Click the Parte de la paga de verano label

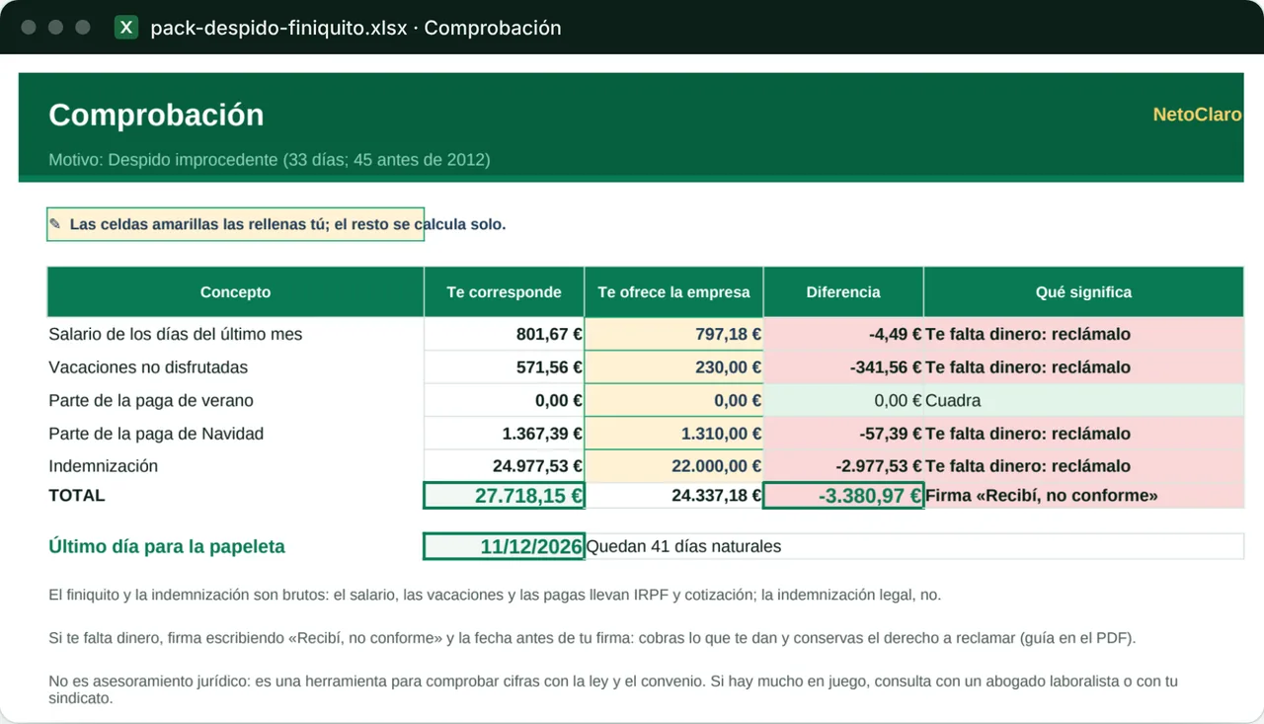point(151,400)
